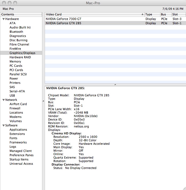Image resolution: width=186 pixels, height=190 pixels.
Task: Open Hardware RAID entry
Action: 20,57
